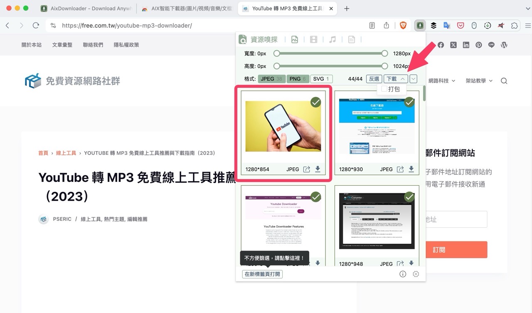Download the 1280*854 JPEG image
This screenshot has width=532, height=313.
[x=318, y=169]
